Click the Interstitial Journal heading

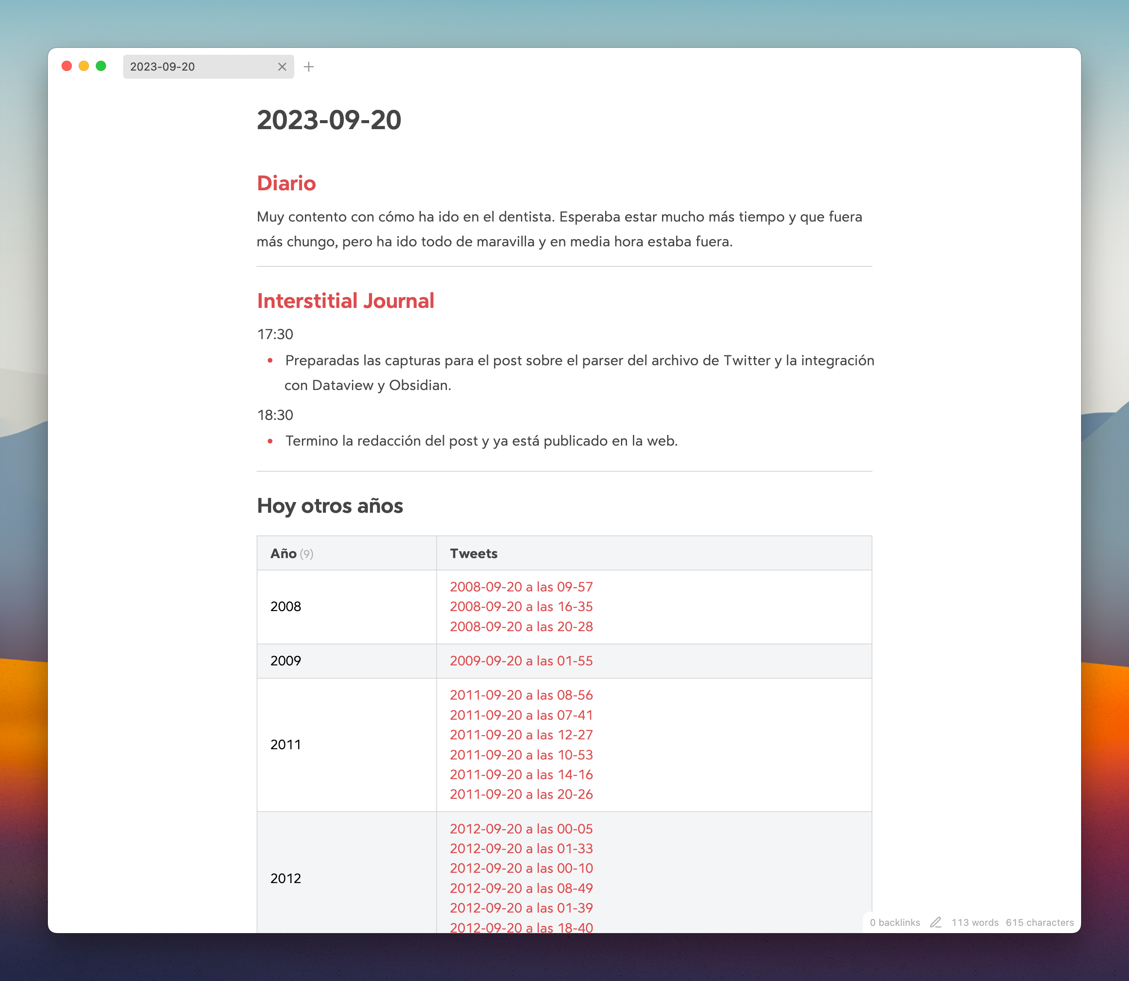click(x=346, y=301)
